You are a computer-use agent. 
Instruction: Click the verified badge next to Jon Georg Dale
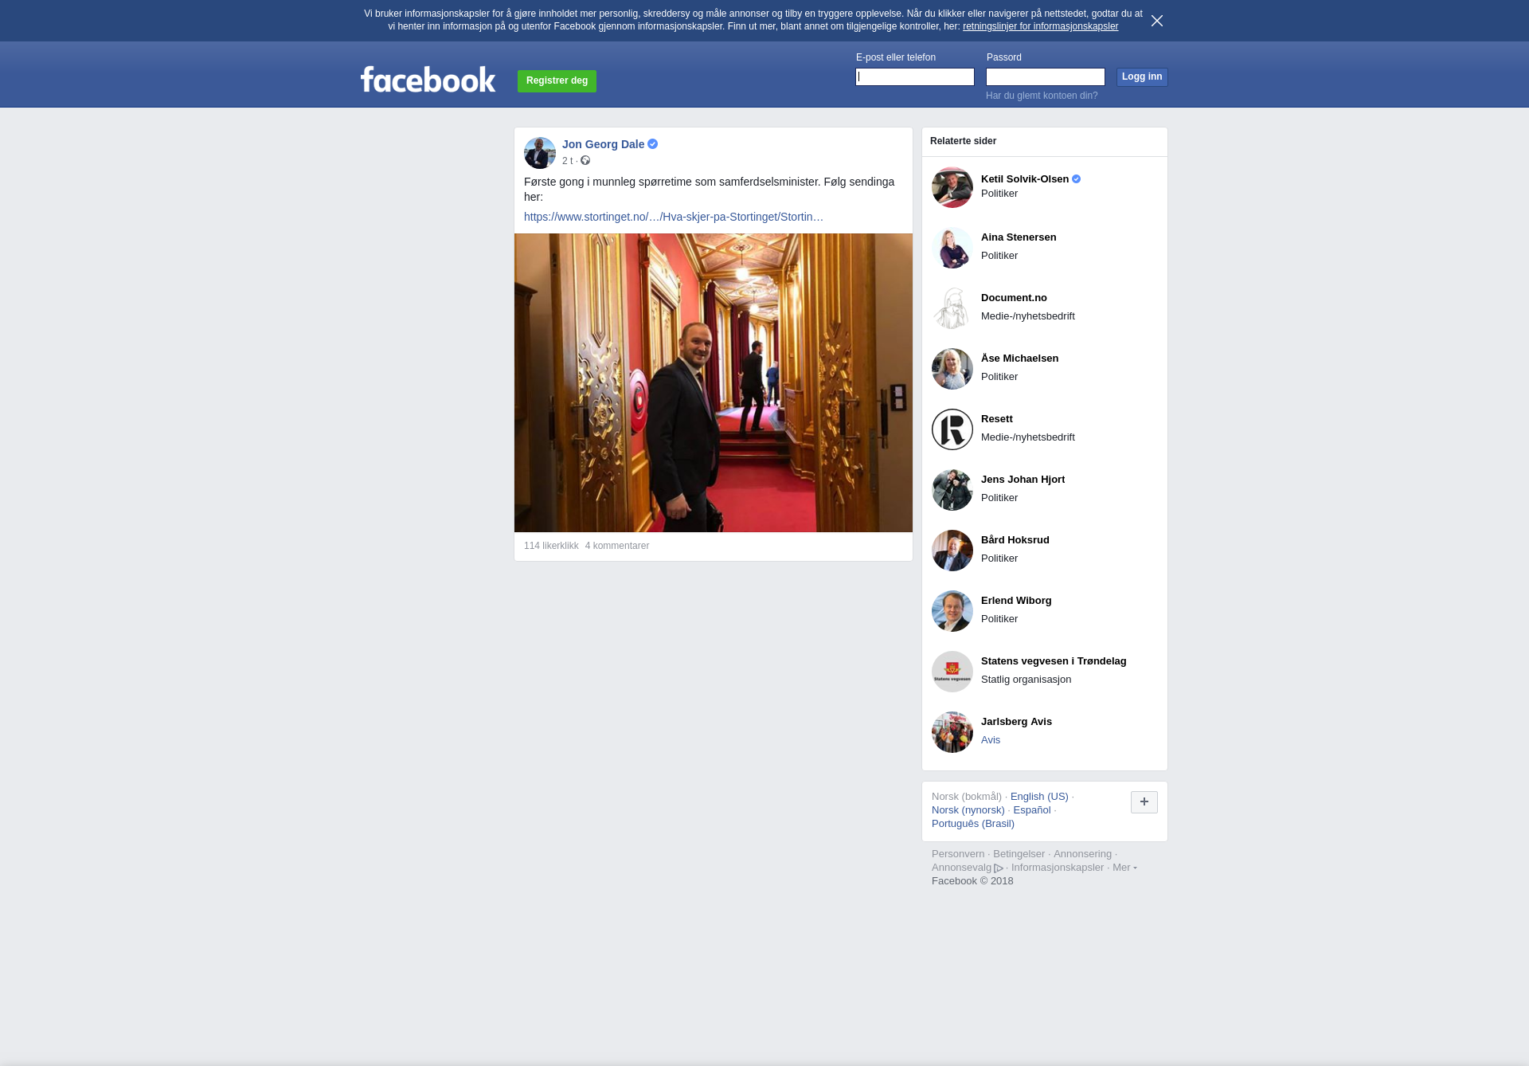pyautogui.click(x=653, y=144)
